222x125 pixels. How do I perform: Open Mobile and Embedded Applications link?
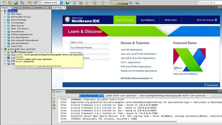[x=139, y=71]
